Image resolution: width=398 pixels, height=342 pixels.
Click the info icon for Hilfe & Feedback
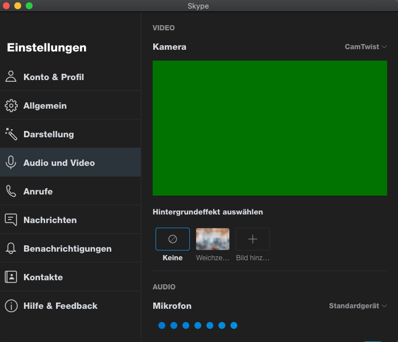[11, 305]
